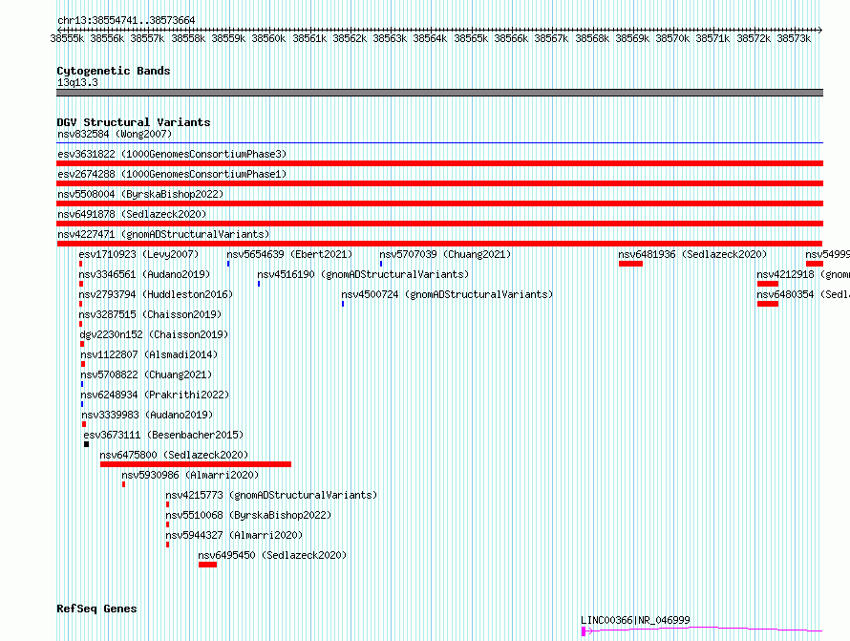This screenshot has height=641, width=850.
Task: Open the DGV Structural Variants track heading
Action: [x=134, y=122]
